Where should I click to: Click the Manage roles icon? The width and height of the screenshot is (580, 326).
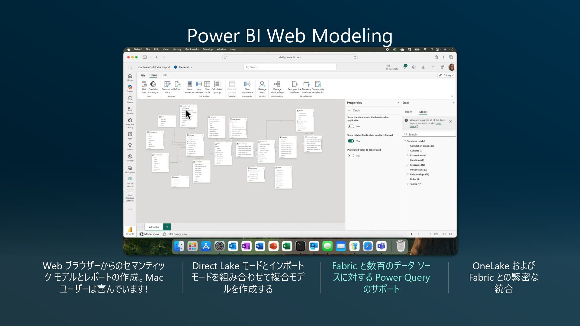tap(262, 85)
